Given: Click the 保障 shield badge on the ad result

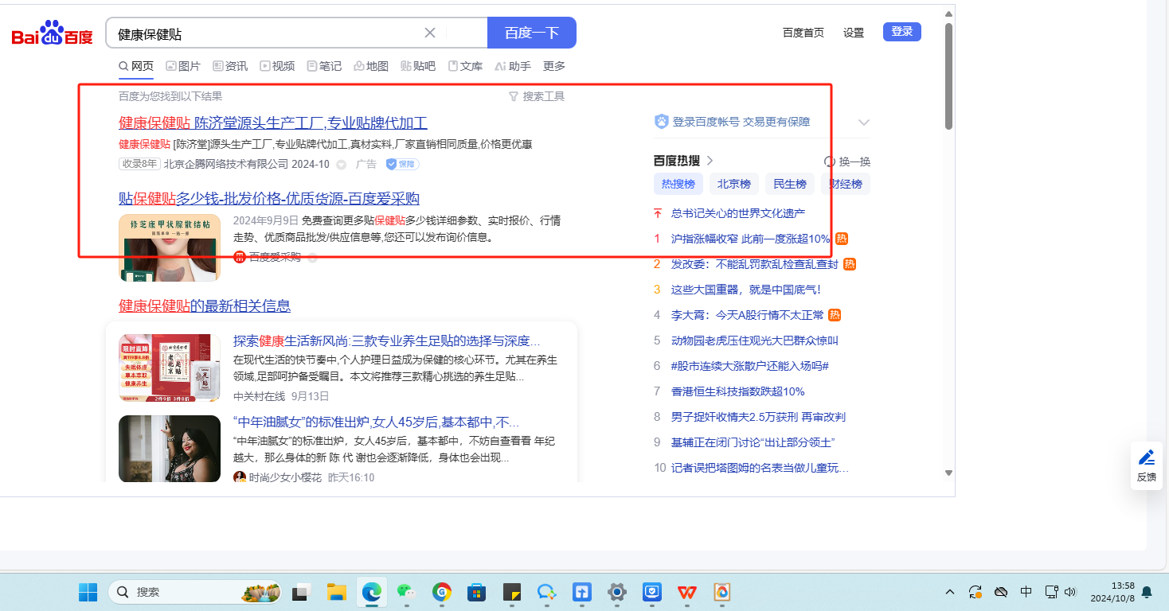Looking at the screenshot, I should tap(403, 164).
